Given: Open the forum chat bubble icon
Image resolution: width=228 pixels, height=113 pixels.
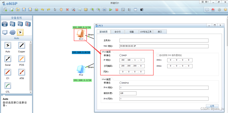Looking at the screenshot, I should click(x=207, y=10).
